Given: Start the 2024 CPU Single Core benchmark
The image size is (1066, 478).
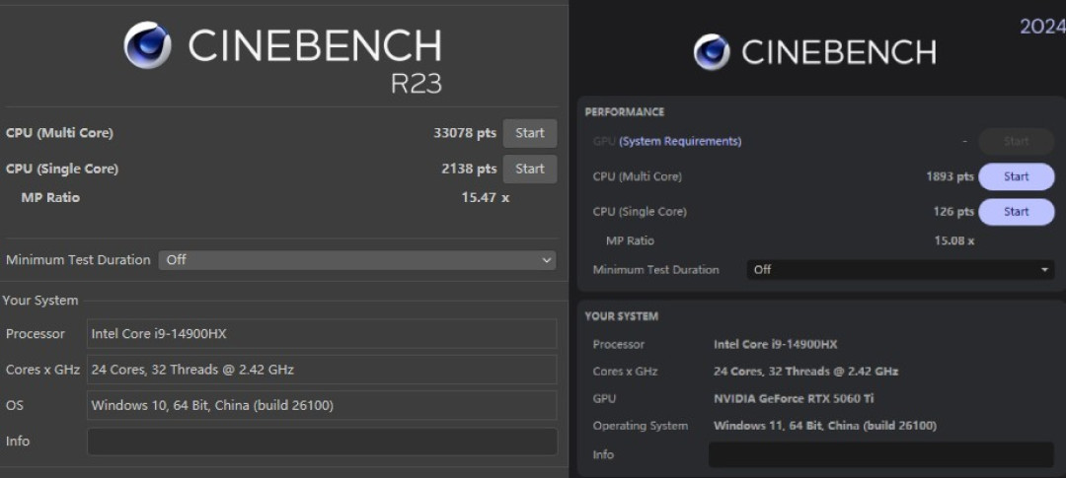Looking at the screenshot, I should (x=1016, y=212).
